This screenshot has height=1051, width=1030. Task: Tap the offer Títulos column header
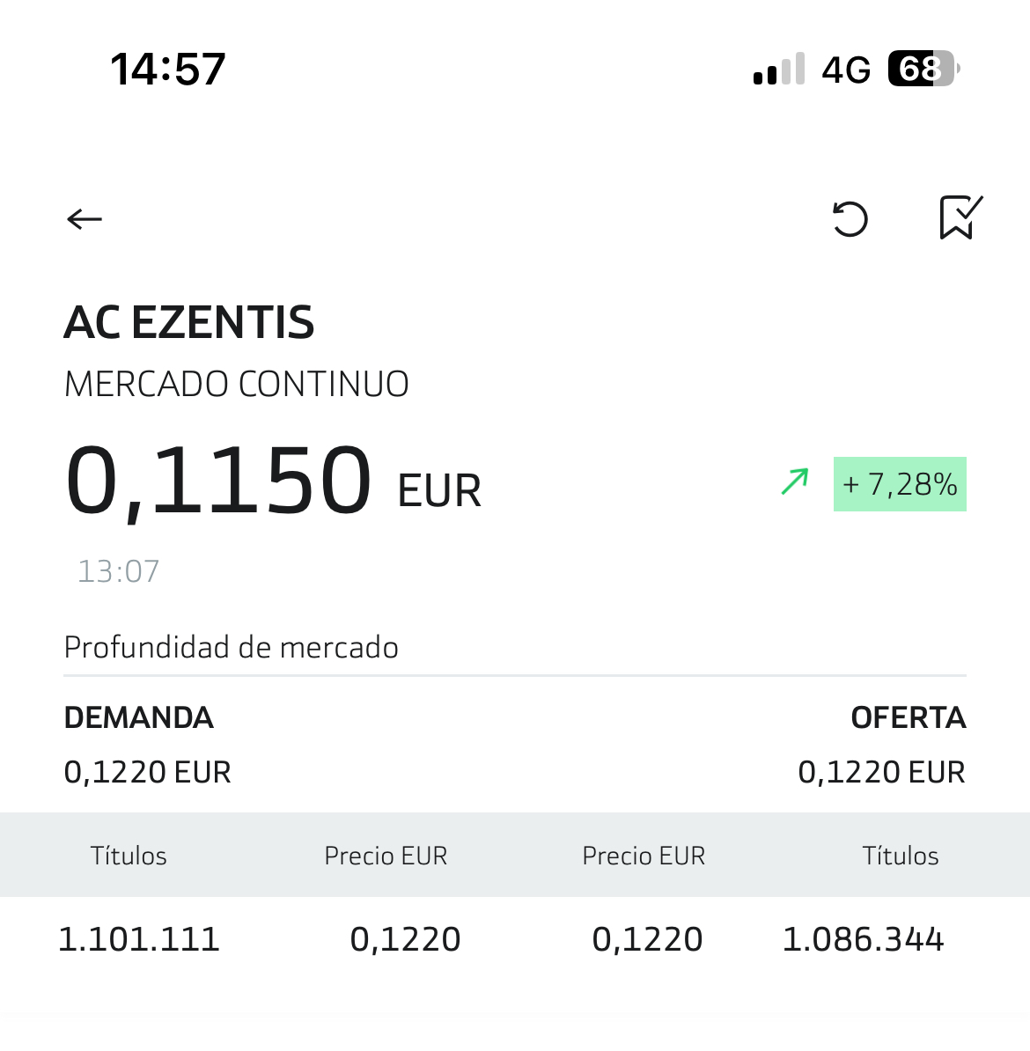(x=900, y=856)
